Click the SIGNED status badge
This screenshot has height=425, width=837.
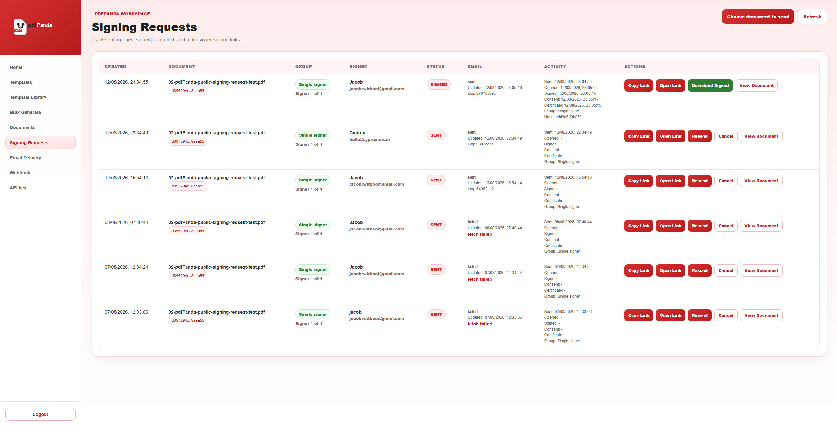[438, 85]
